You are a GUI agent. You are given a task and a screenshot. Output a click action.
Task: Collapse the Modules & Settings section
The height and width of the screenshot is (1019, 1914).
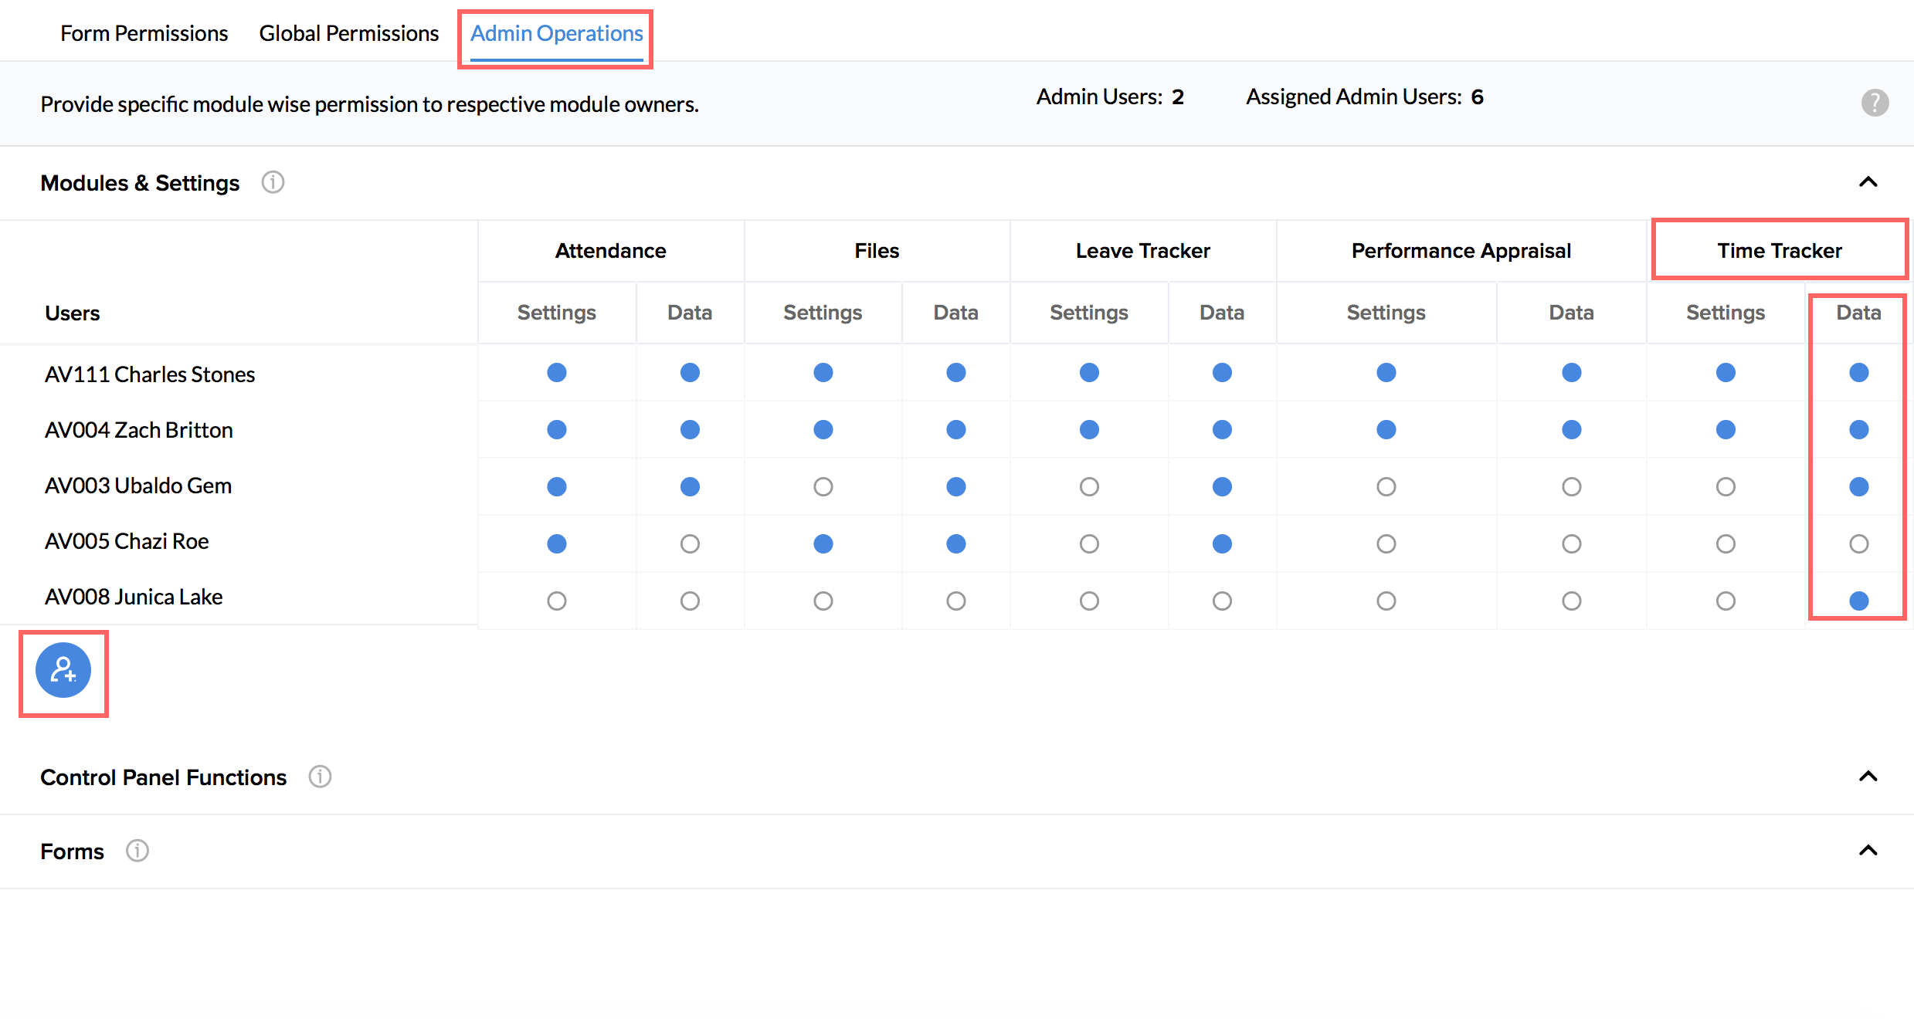point(1868,182)
